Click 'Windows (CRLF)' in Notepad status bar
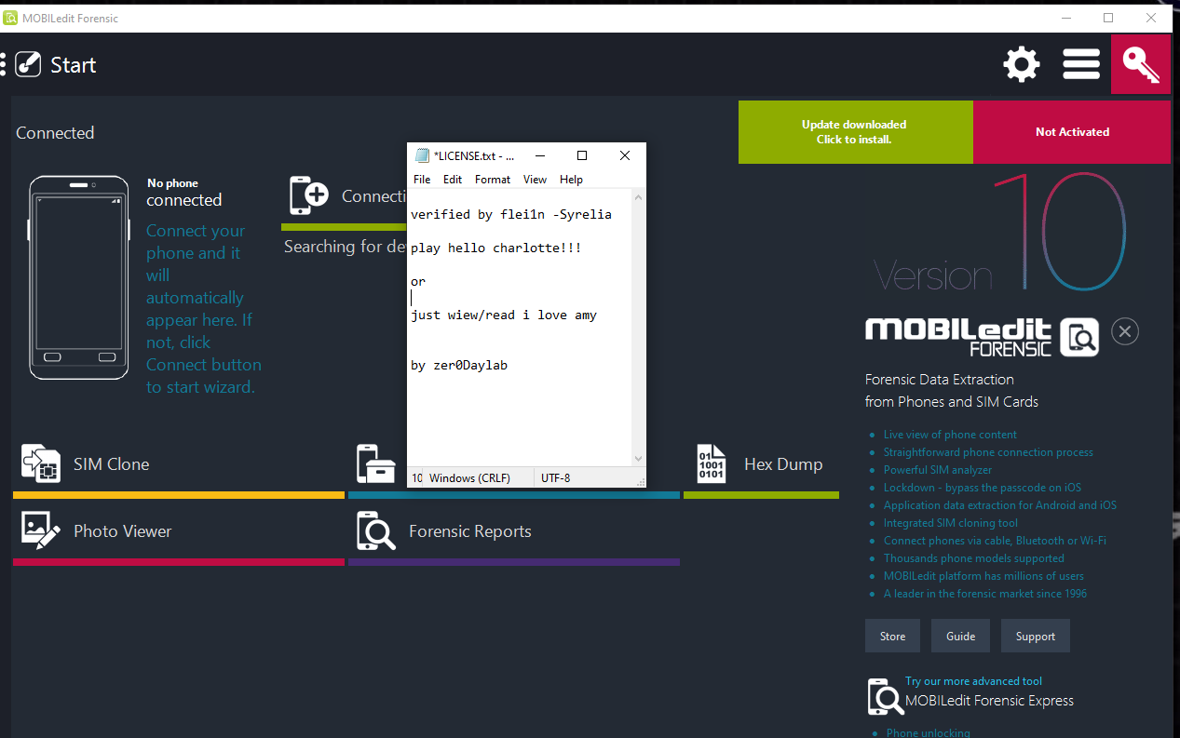Screen dimensions: 1180x738 [x=469, y=478]
